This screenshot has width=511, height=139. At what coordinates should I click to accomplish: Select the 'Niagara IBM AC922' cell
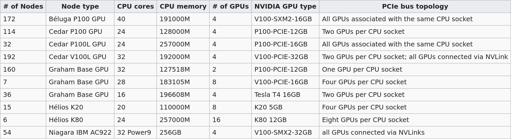[x=80, y=133]
